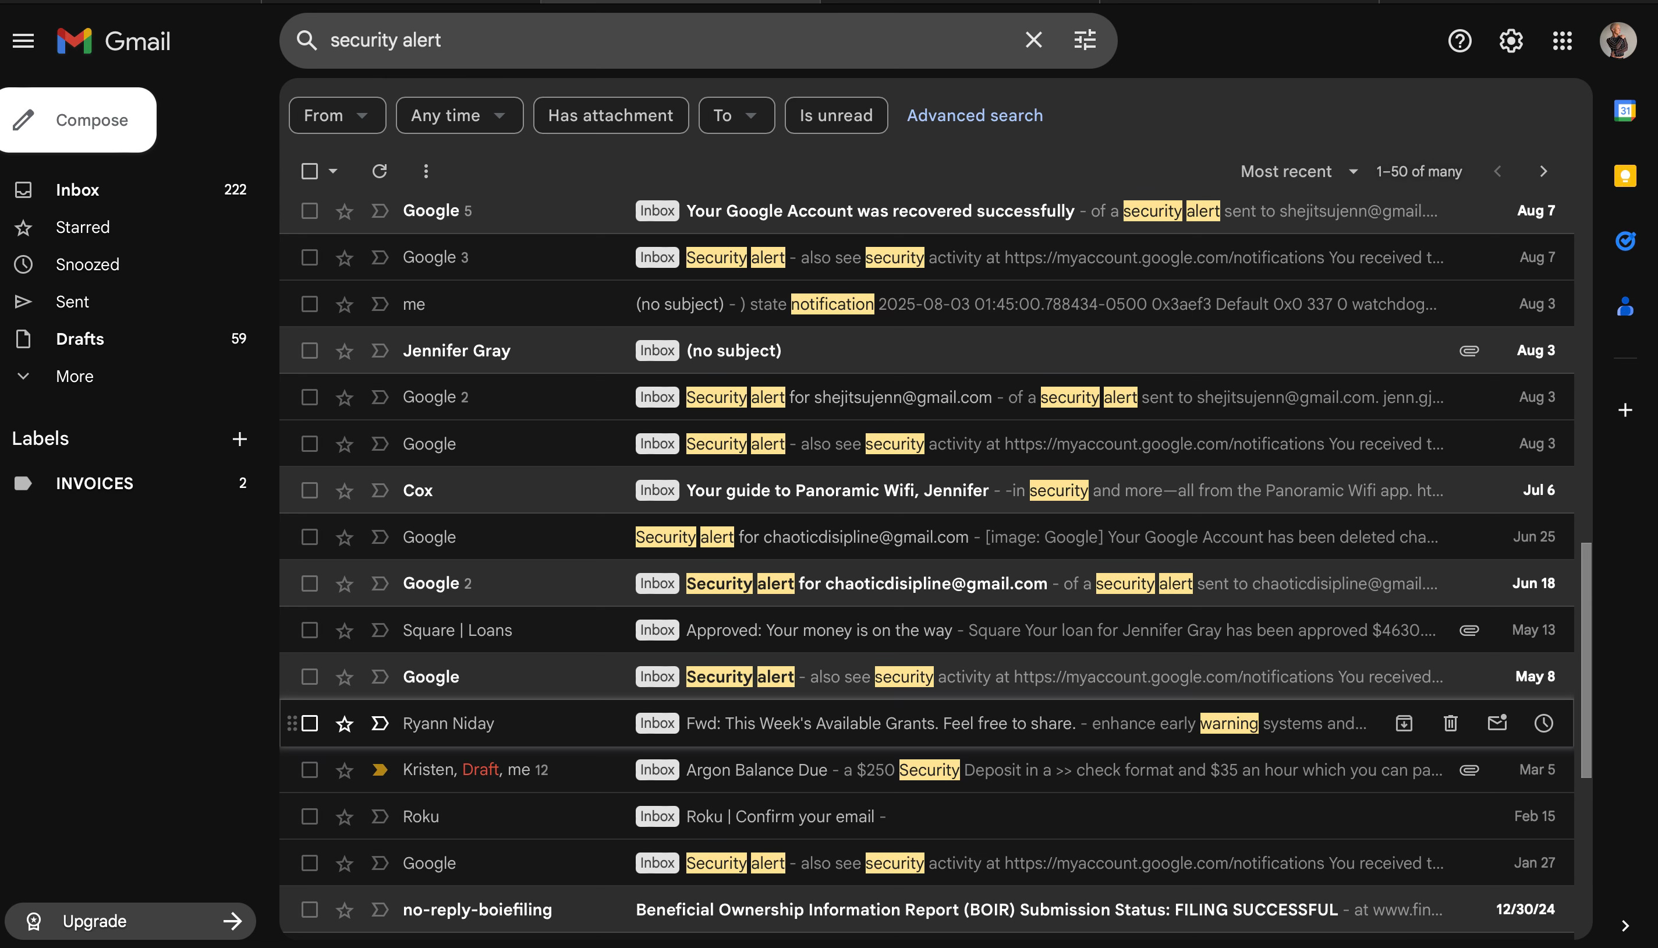Tick checkbox for Square Loans email

coord(310,629)
